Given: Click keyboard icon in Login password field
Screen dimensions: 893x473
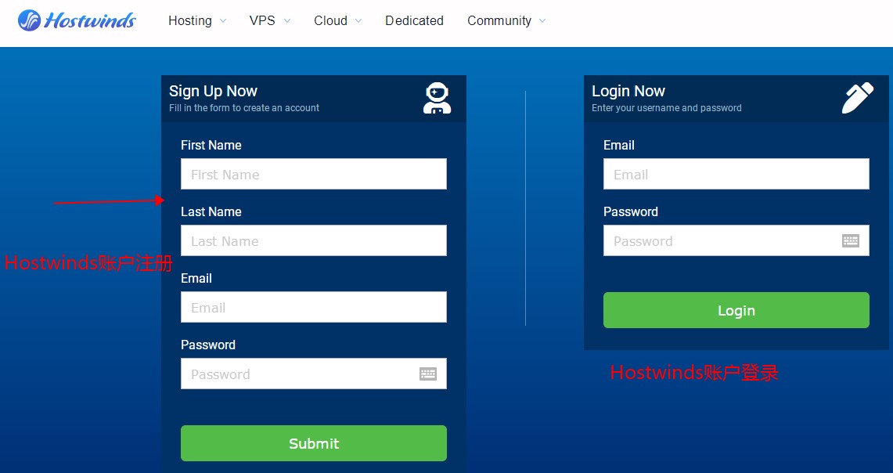Looking at the screenshot, I should [x=850, y=241].
